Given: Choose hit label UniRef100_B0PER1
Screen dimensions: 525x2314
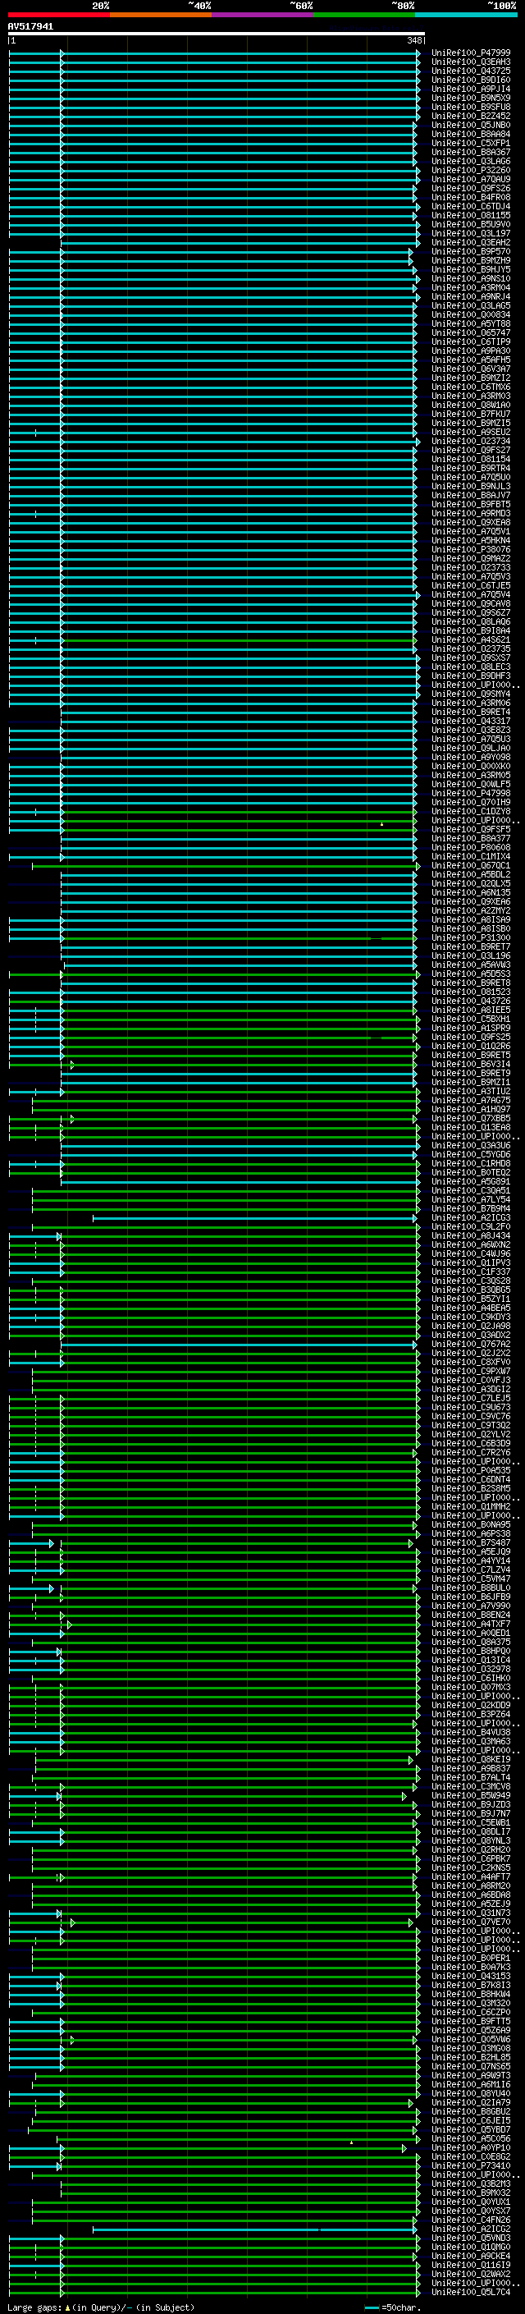Looking at the screenshot, I should point(471,1958).
